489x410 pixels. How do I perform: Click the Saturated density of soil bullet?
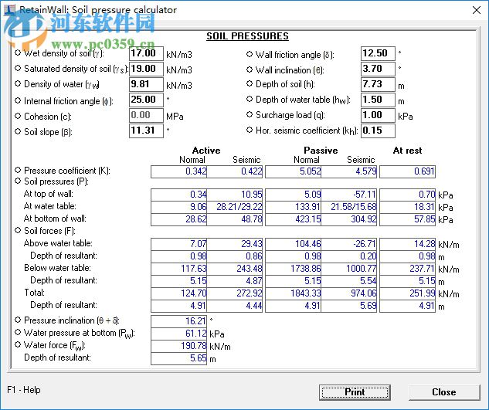tap(18, 68)
